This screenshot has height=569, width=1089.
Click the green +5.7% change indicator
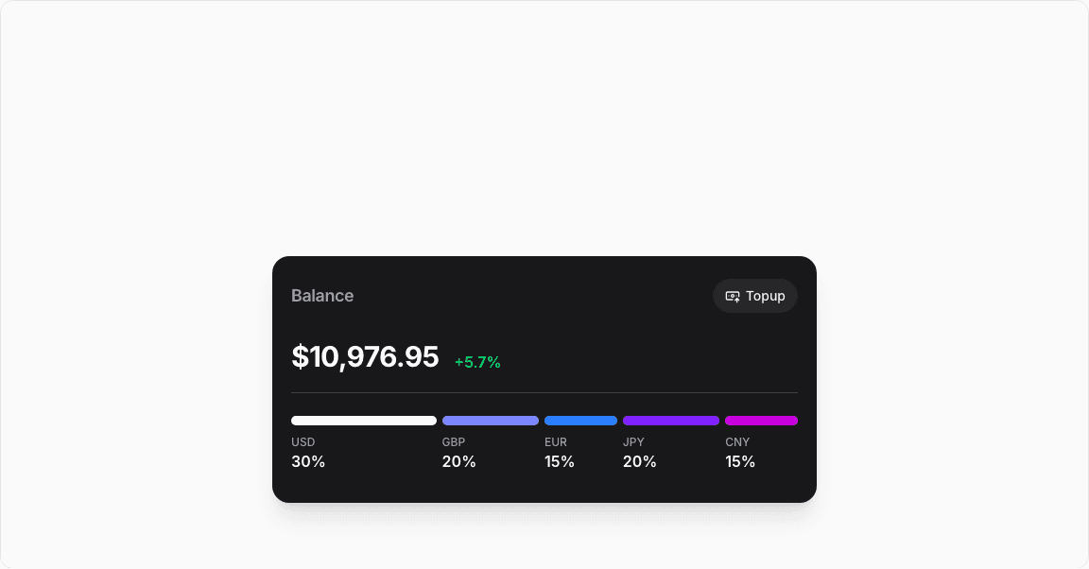coord(477,362)
